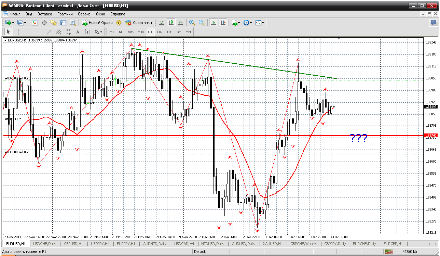The image size is (440, 256).
Task: Switch chart to bar chart type
Action: [x=162, y=23]
